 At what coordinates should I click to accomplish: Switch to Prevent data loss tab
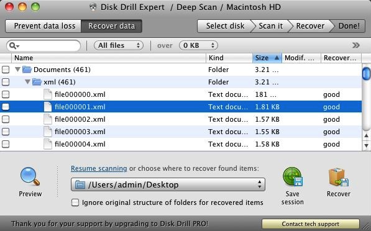(x=44, y=26)
